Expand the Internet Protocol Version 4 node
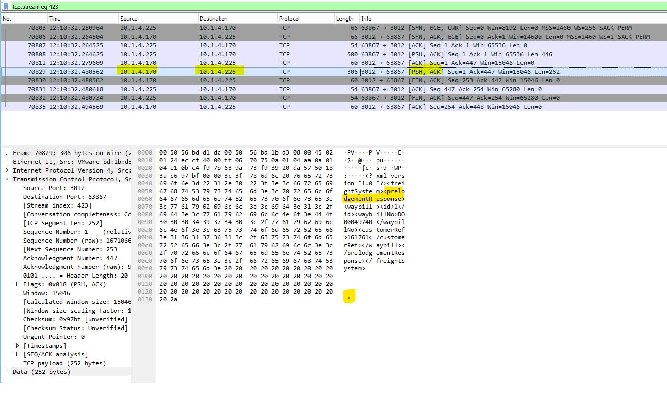 pyautogui.click(x=7, y=170)
